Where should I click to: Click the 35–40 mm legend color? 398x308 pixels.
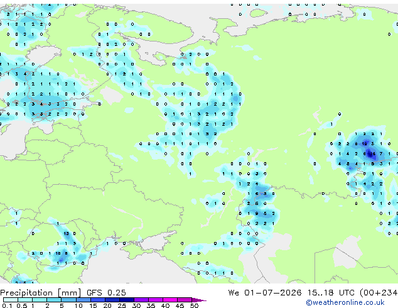click(x=156, y=300)
